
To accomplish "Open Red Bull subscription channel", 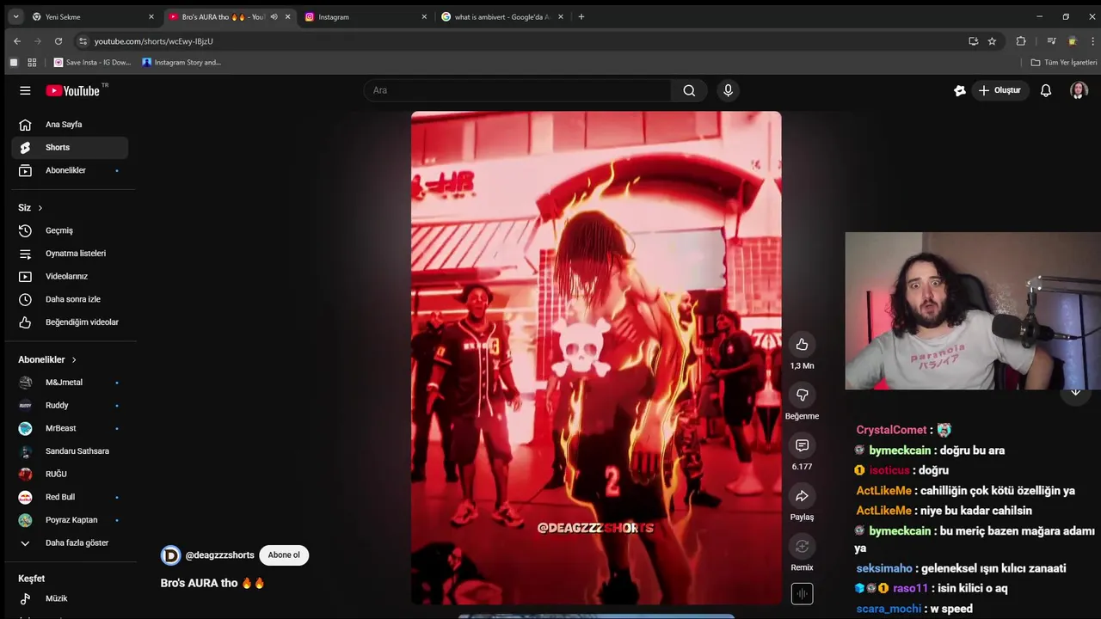I will click(70, 497).
